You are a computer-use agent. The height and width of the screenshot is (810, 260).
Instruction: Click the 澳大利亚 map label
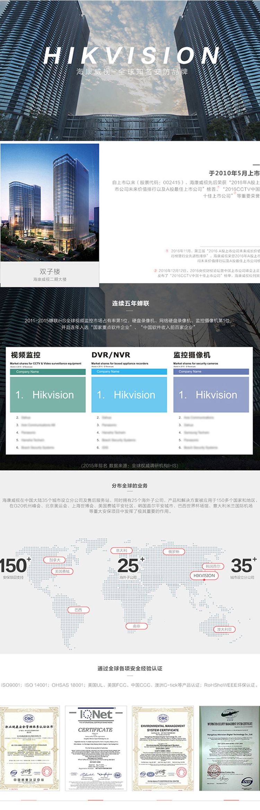pyautogui.click(x=224, y=629)
